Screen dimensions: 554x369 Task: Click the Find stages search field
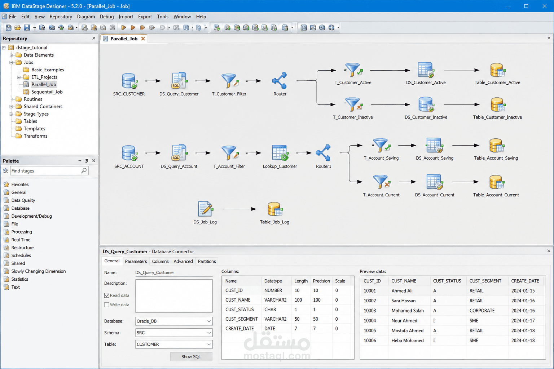point(49,171)
